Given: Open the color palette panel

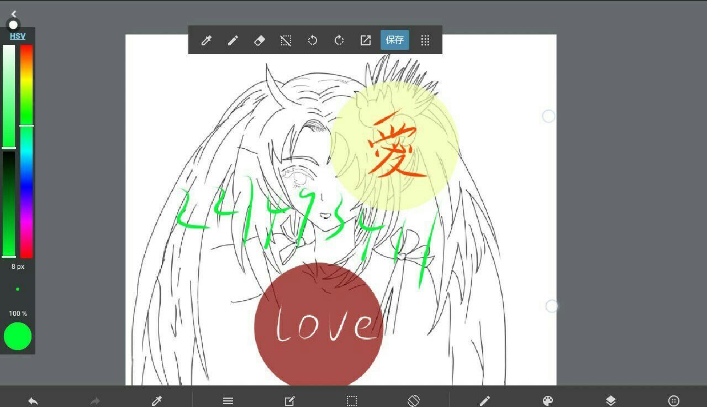Looking at the screenshot, I should 548,401.
